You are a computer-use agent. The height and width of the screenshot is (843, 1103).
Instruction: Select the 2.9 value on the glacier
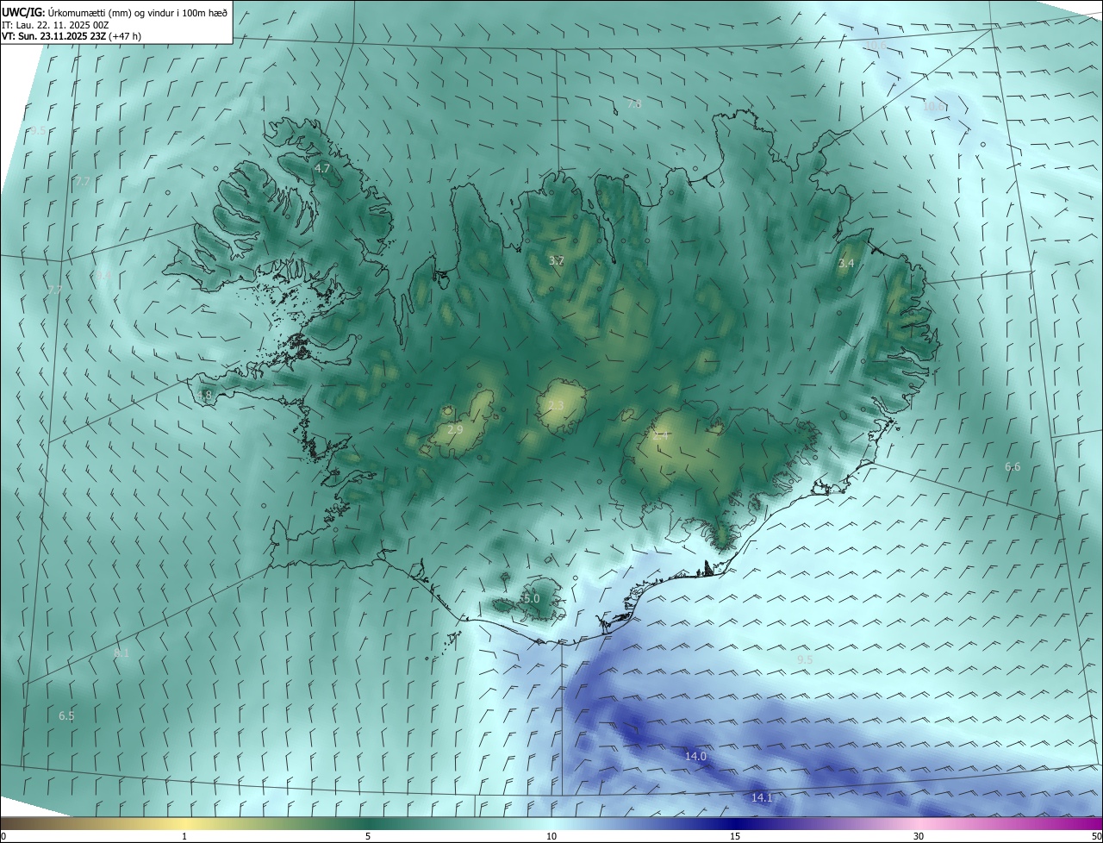(456, 429)
